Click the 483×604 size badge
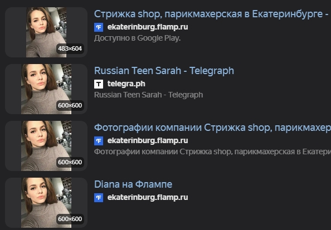331x230 pixels. (x=70, y=48)
